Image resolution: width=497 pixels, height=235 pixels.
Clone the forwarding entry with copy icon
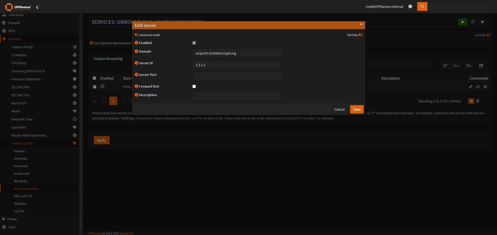point(478,87)
